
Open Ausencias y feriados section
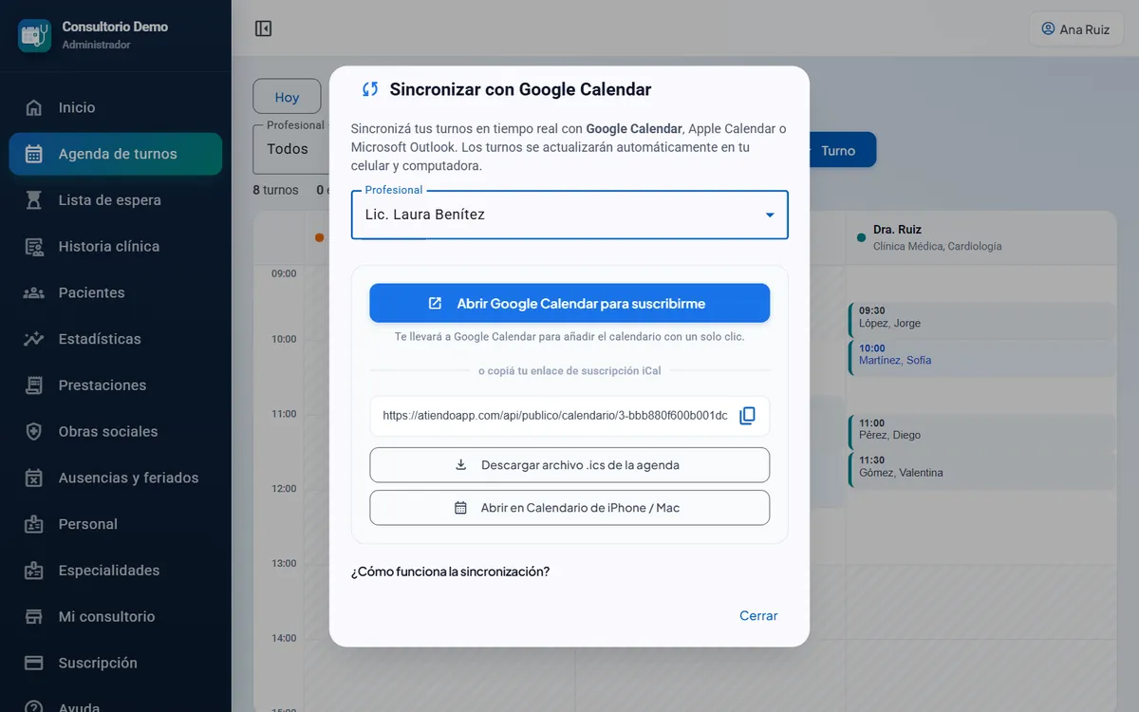click(x=116, y=478)
